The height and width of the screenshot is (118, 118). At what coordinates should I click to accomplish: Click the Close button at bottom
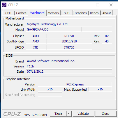pyautogui.click(x=106, y=114)
